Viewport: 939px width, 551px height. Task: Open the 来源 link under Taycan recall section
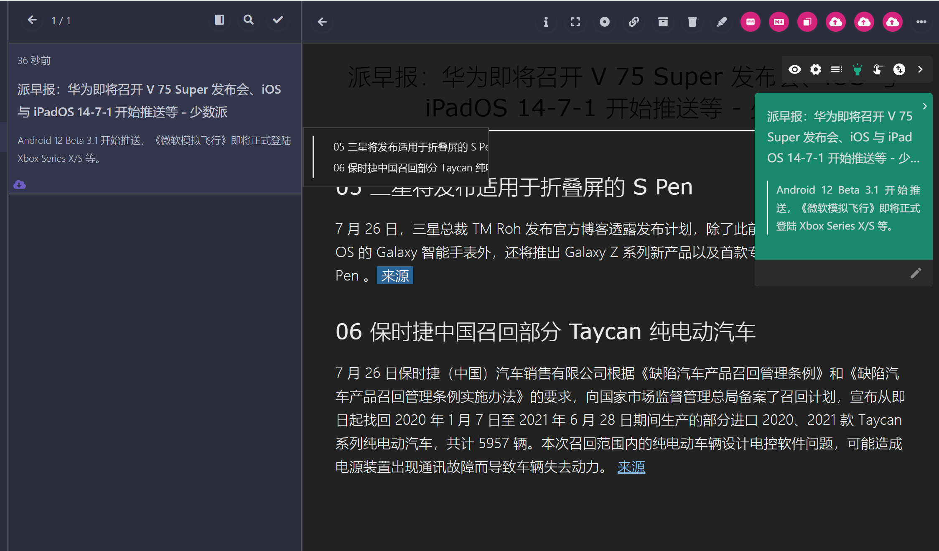coord(631,467)
